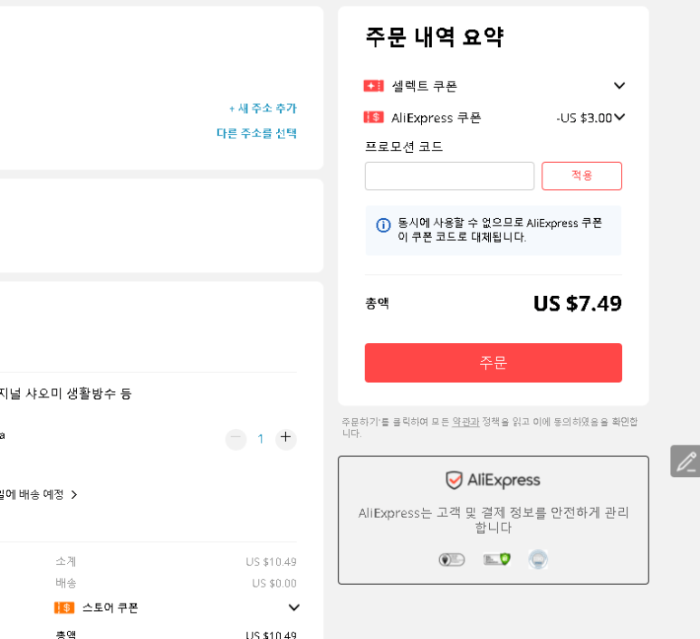Decrease item quantity with minus button
This screenshot has width=700, height=639.
pyautogui.click(x=236, y=438)
